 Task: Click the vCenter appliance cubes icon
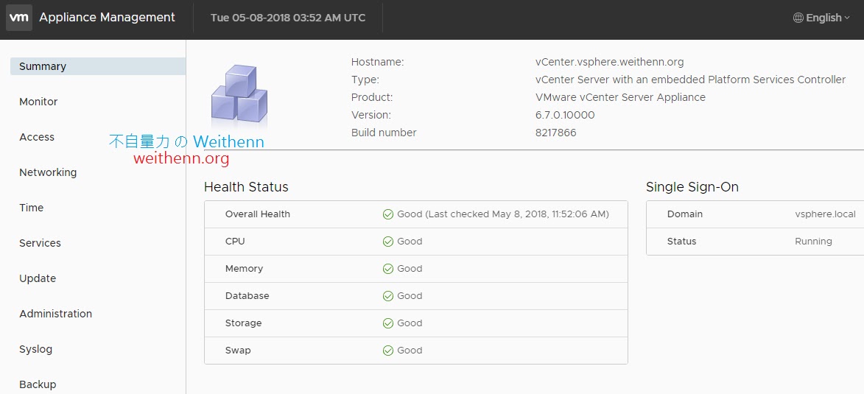239,94
